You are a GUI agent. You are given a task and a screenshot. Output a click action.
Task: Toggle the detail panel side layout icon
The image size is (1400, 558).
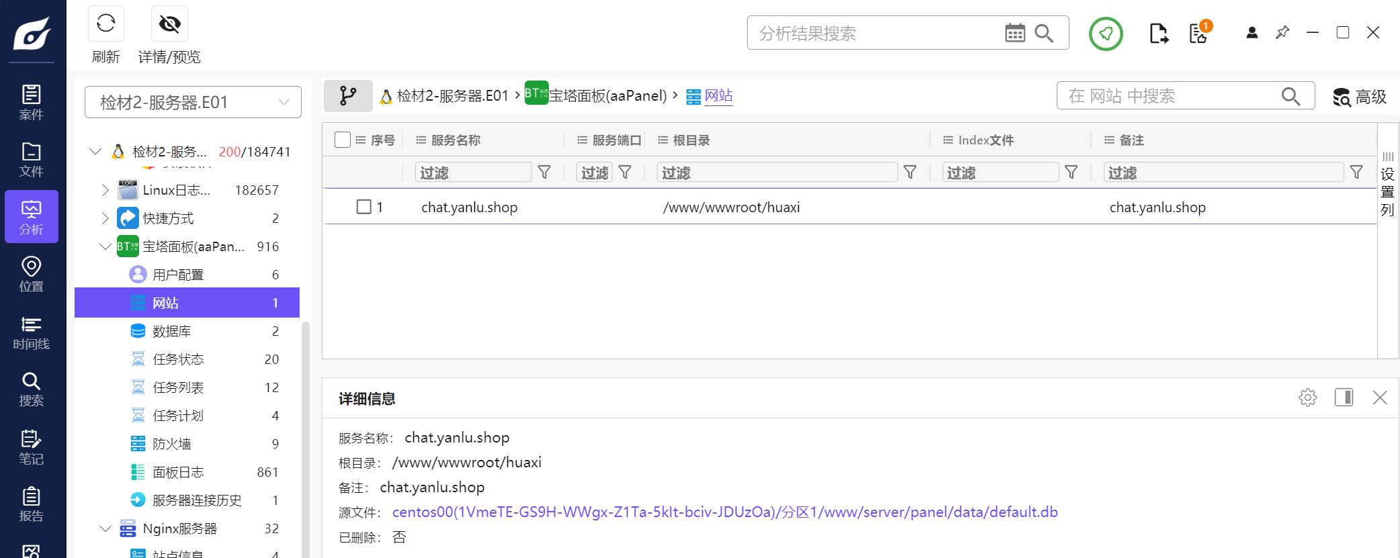(1344, 398)
